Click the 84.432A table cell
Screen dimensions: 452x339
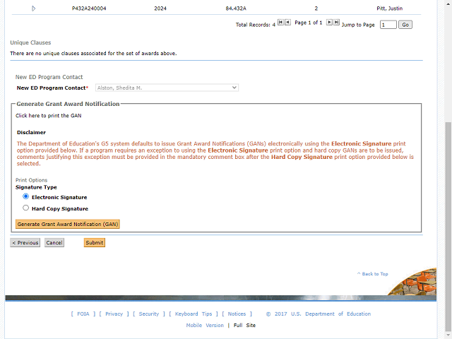tap(236, 8)
